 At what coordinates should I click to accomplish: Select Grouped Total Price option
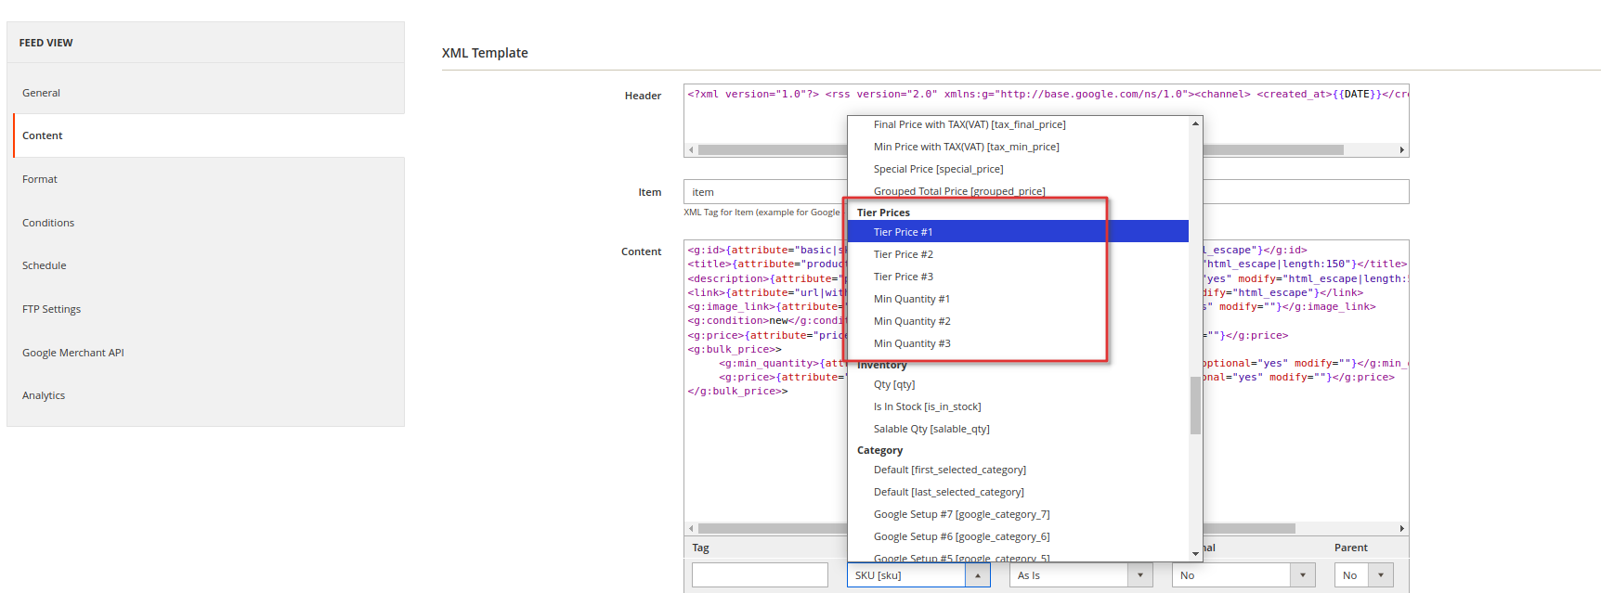pyautogui.click(x=1018, y=191)
